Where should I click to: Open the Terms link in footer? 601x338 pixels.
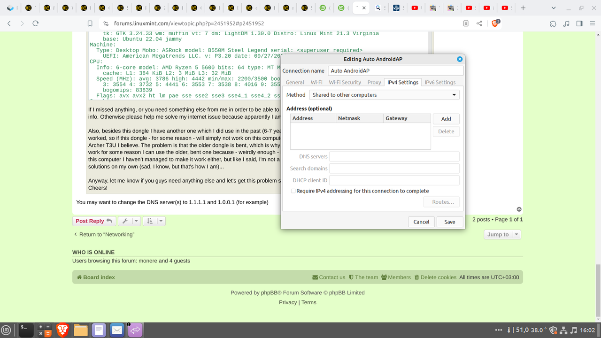click(x=309, y=302)
